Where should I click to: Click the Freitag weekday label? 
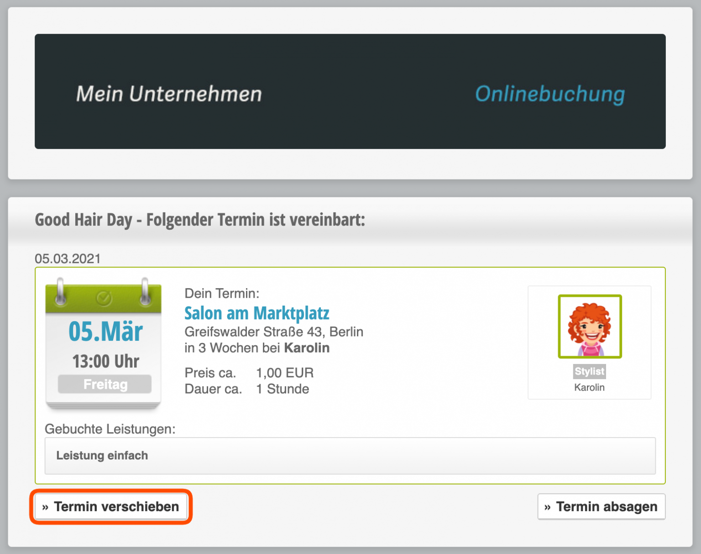click(x=105, y=384)
